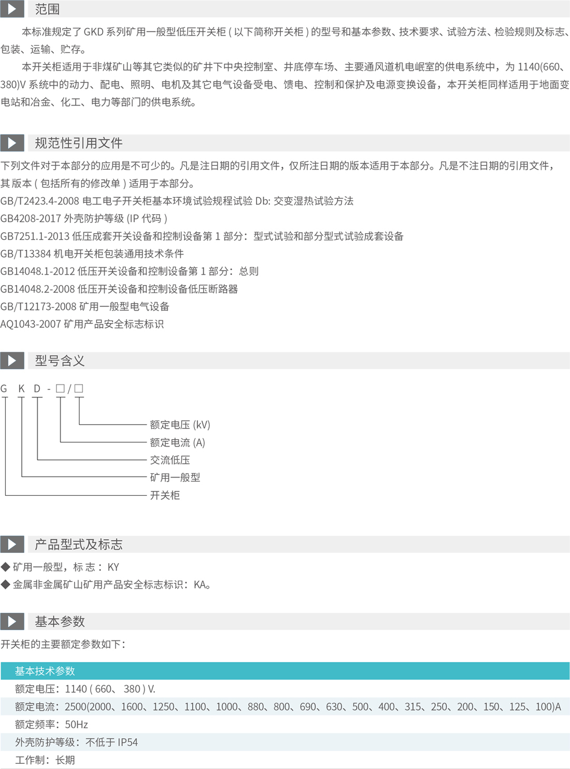Click the GB4208-2017 外壳防护等级 reference line

pos(84,218)
